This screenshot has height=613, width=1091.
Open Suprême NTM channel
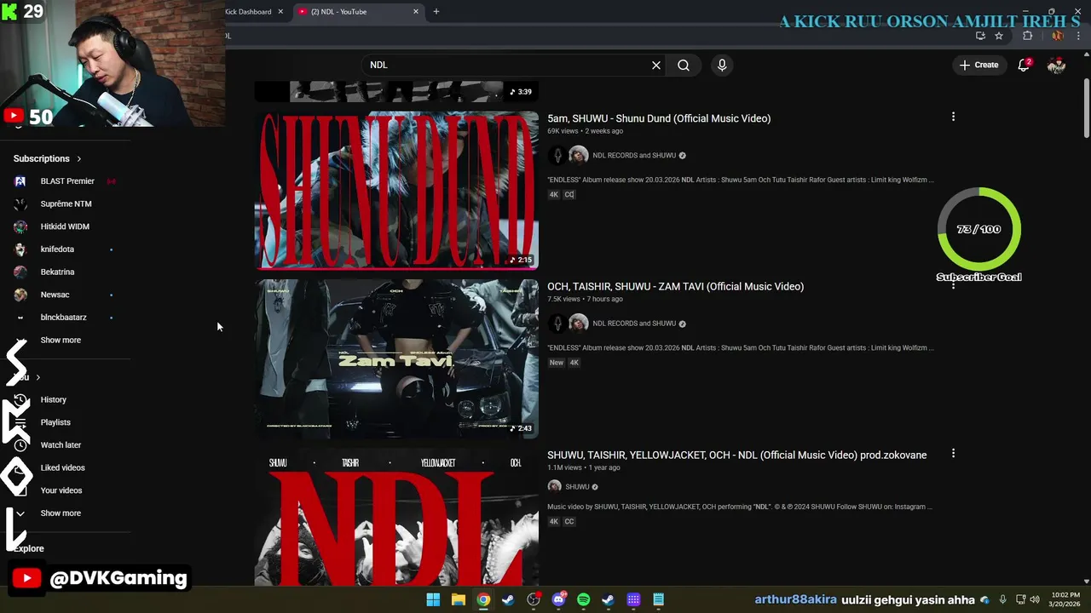tap(66, 203)
